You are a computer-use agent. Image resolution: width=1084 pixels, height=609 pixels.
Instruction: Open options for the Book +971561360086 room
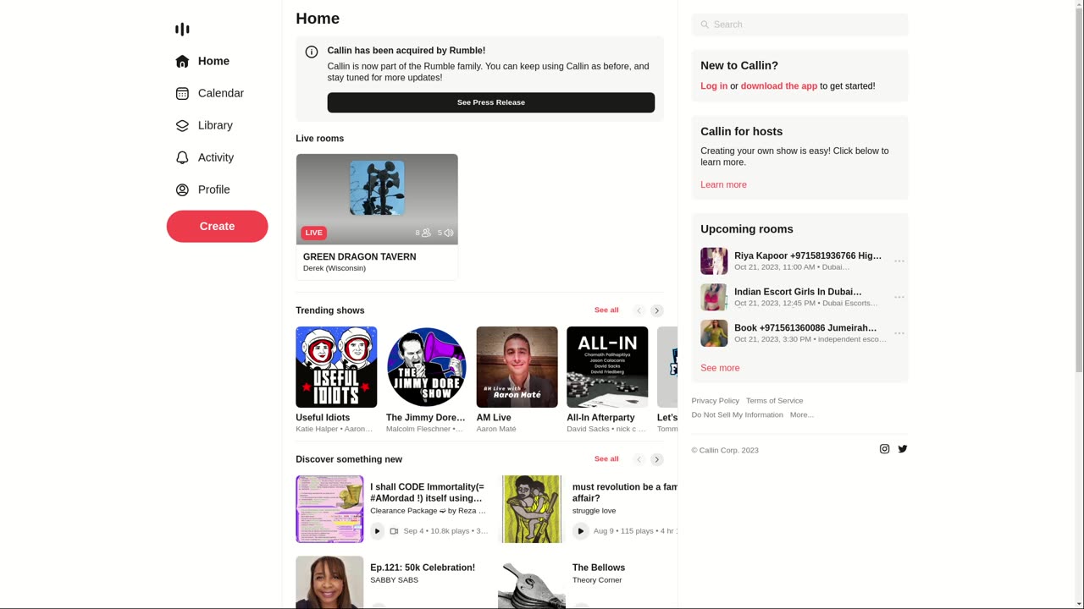click(899, 333)
